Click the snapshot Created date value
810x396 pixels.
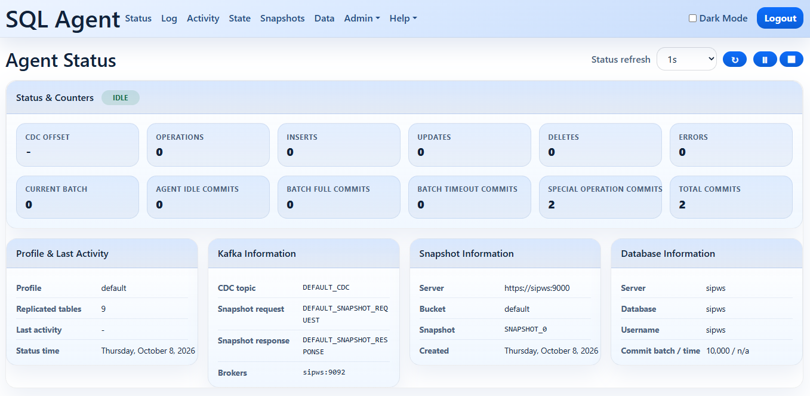click(x=552, y=351)
